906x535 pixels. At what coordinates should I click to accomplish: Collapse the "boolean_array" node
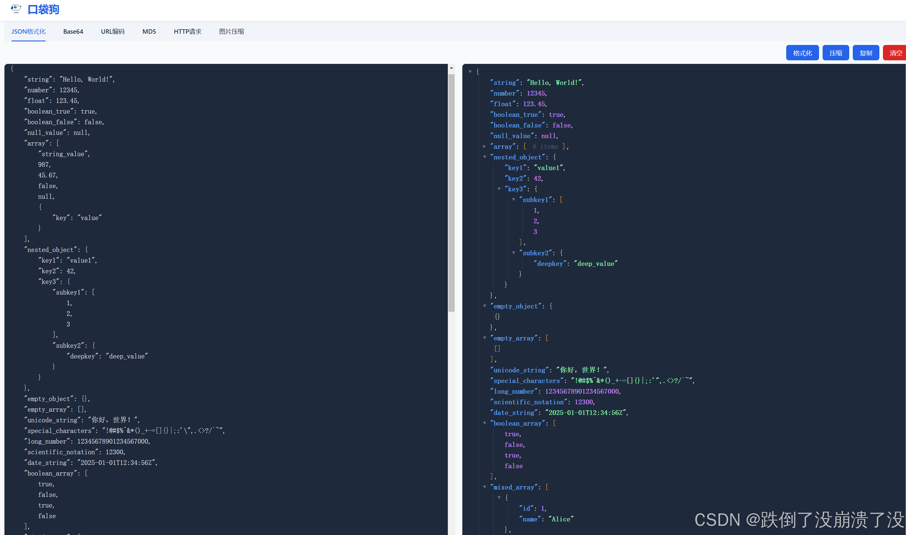(x=485, y=423)
